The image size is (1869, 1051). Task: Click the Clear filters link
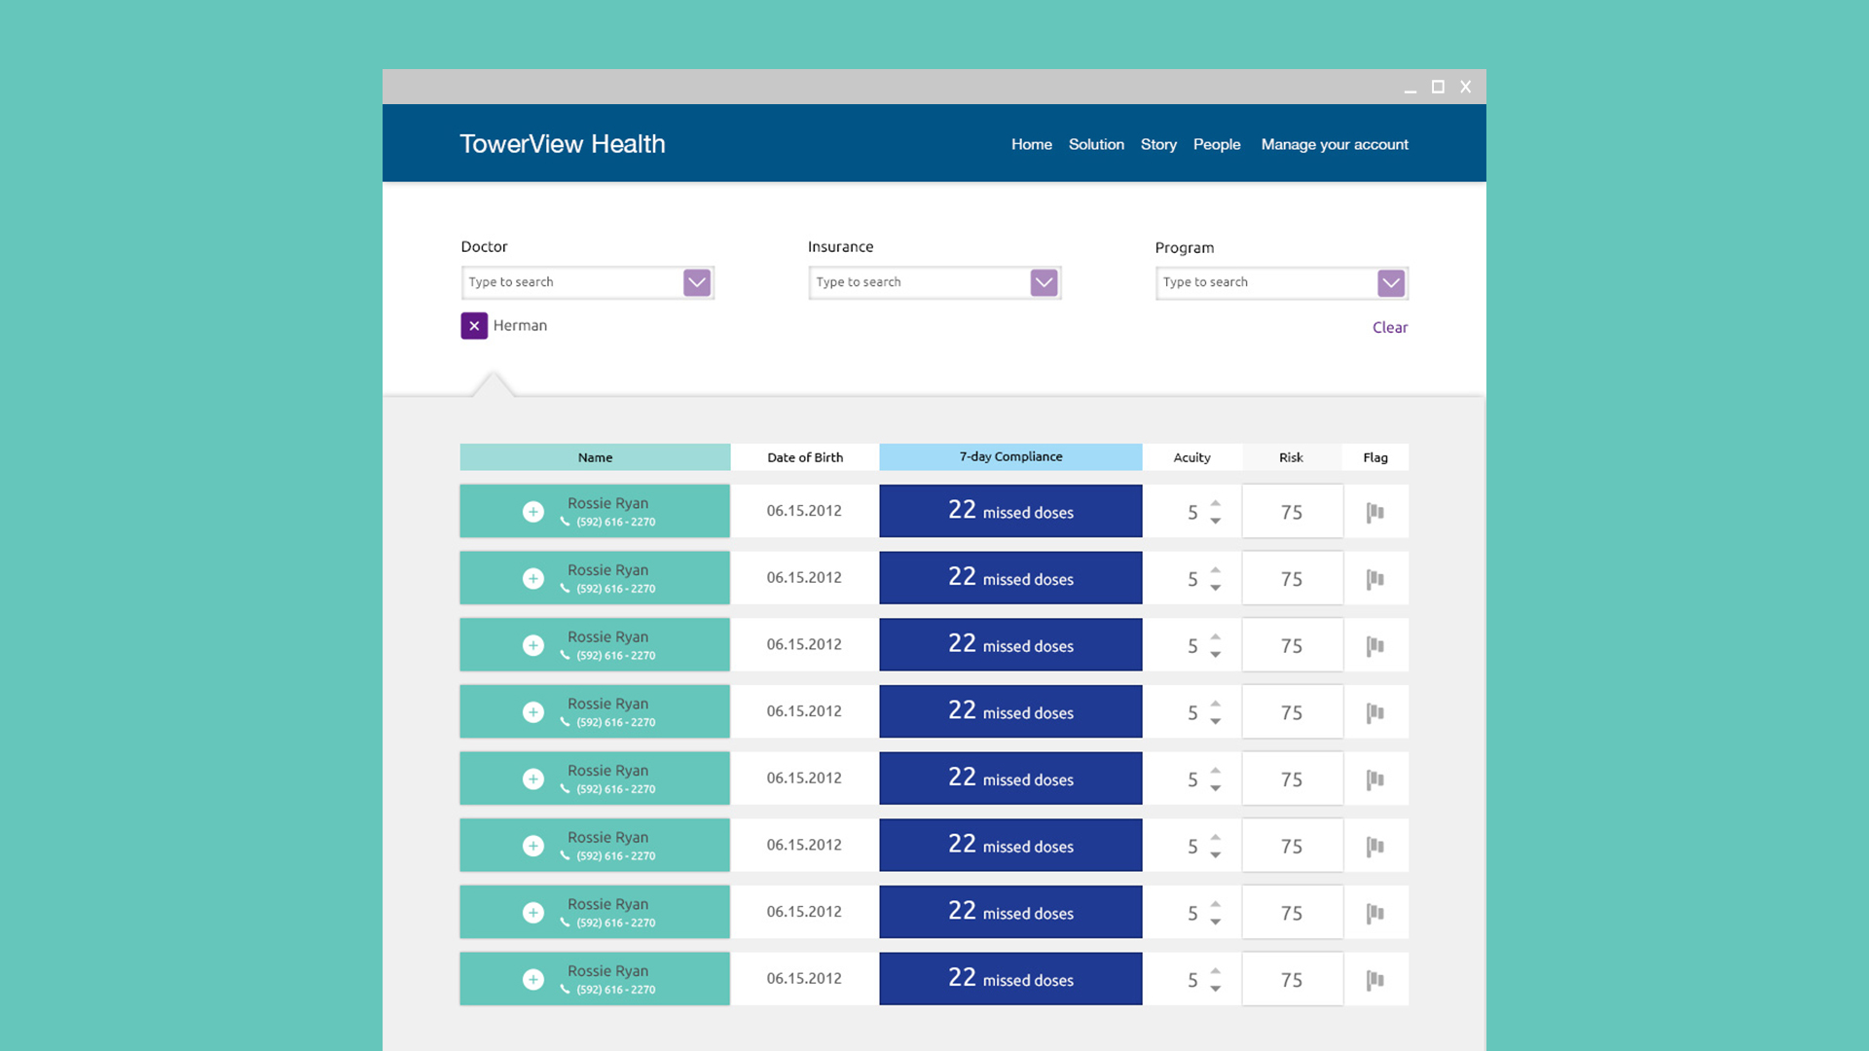[1389, 327]
